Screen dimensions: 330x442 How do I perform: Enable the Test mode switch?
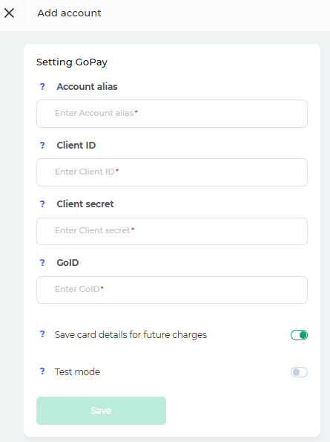[299, 372]
